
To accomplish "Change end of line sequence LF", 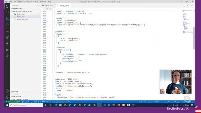I will [x=162, y=102].
